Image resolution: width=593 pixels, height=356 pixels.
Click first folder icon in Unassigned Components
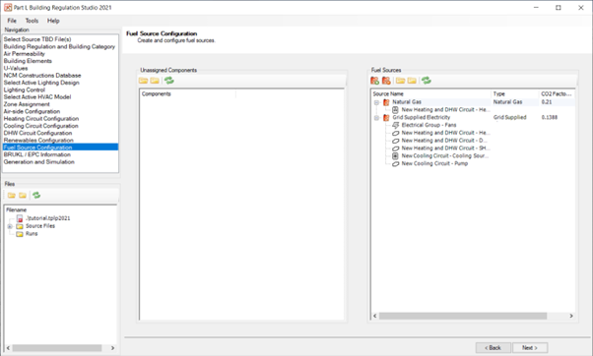pos(143,81)
